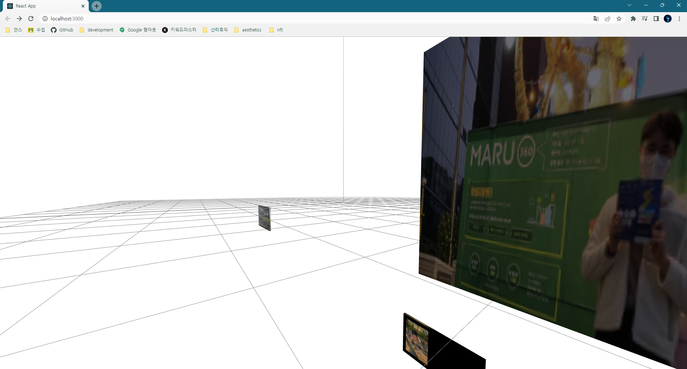Reload the localhost page
The height and width of the screenshot is (369, 687).
[x=31, y=19]
